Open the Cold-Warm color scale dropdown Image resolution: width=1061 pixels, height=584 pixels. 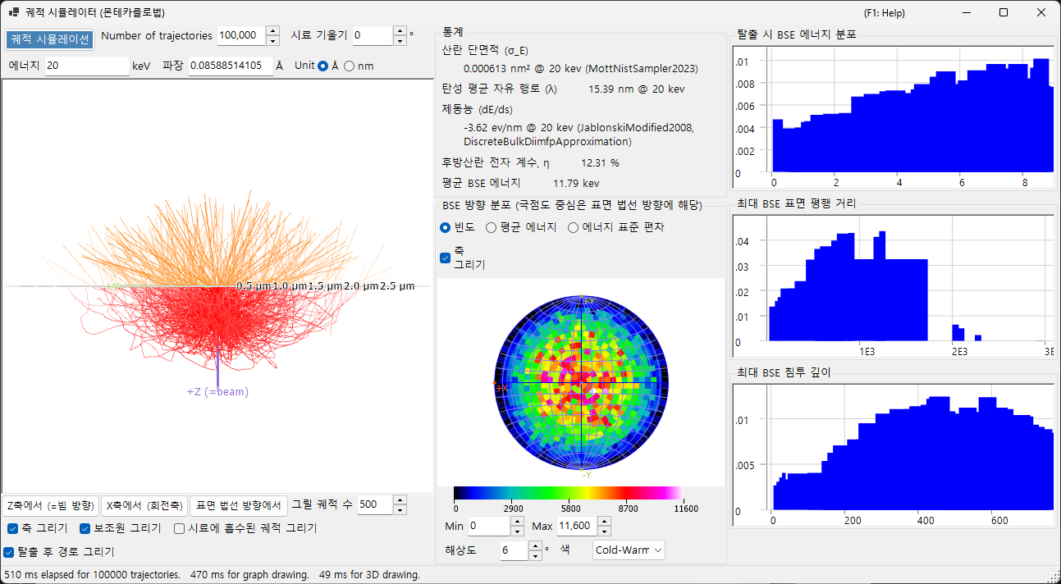tap(629, 550)
